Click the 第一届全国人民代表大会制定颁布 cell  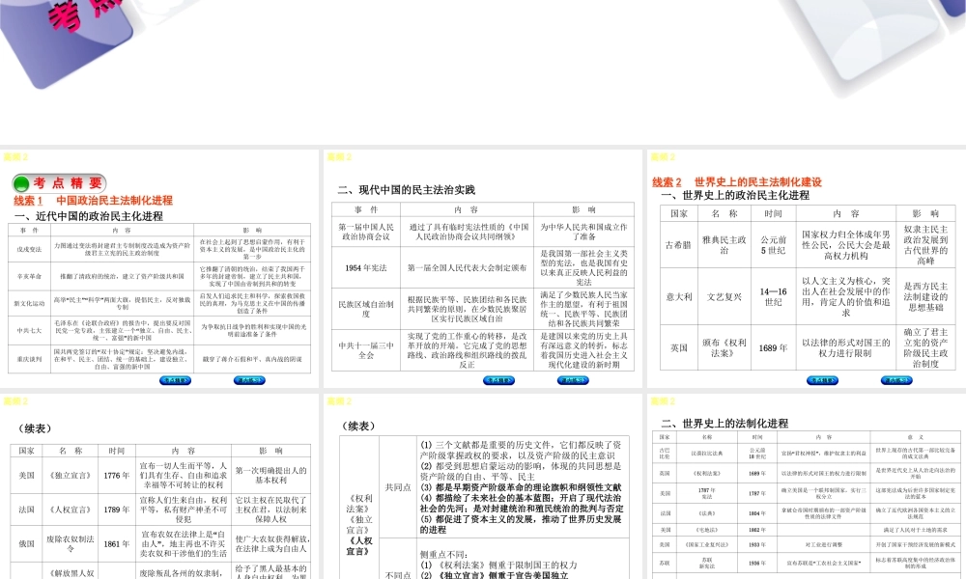pyautogui.click(x=467, y=267)
